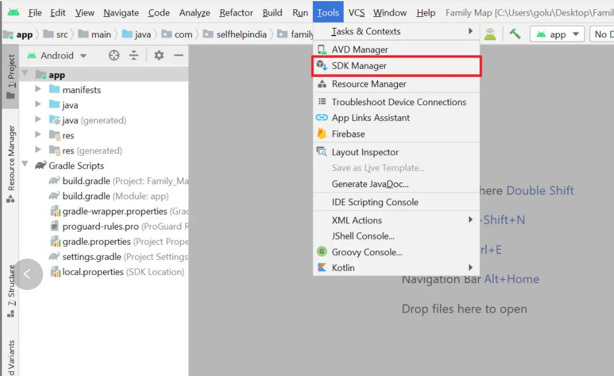Select local.properties file in tree
This screenshot has height=376, width=614.
point(93,272)
